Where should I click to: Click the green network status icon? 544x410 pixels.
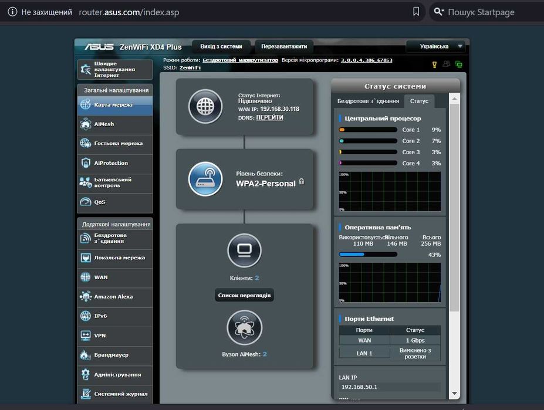459,65
